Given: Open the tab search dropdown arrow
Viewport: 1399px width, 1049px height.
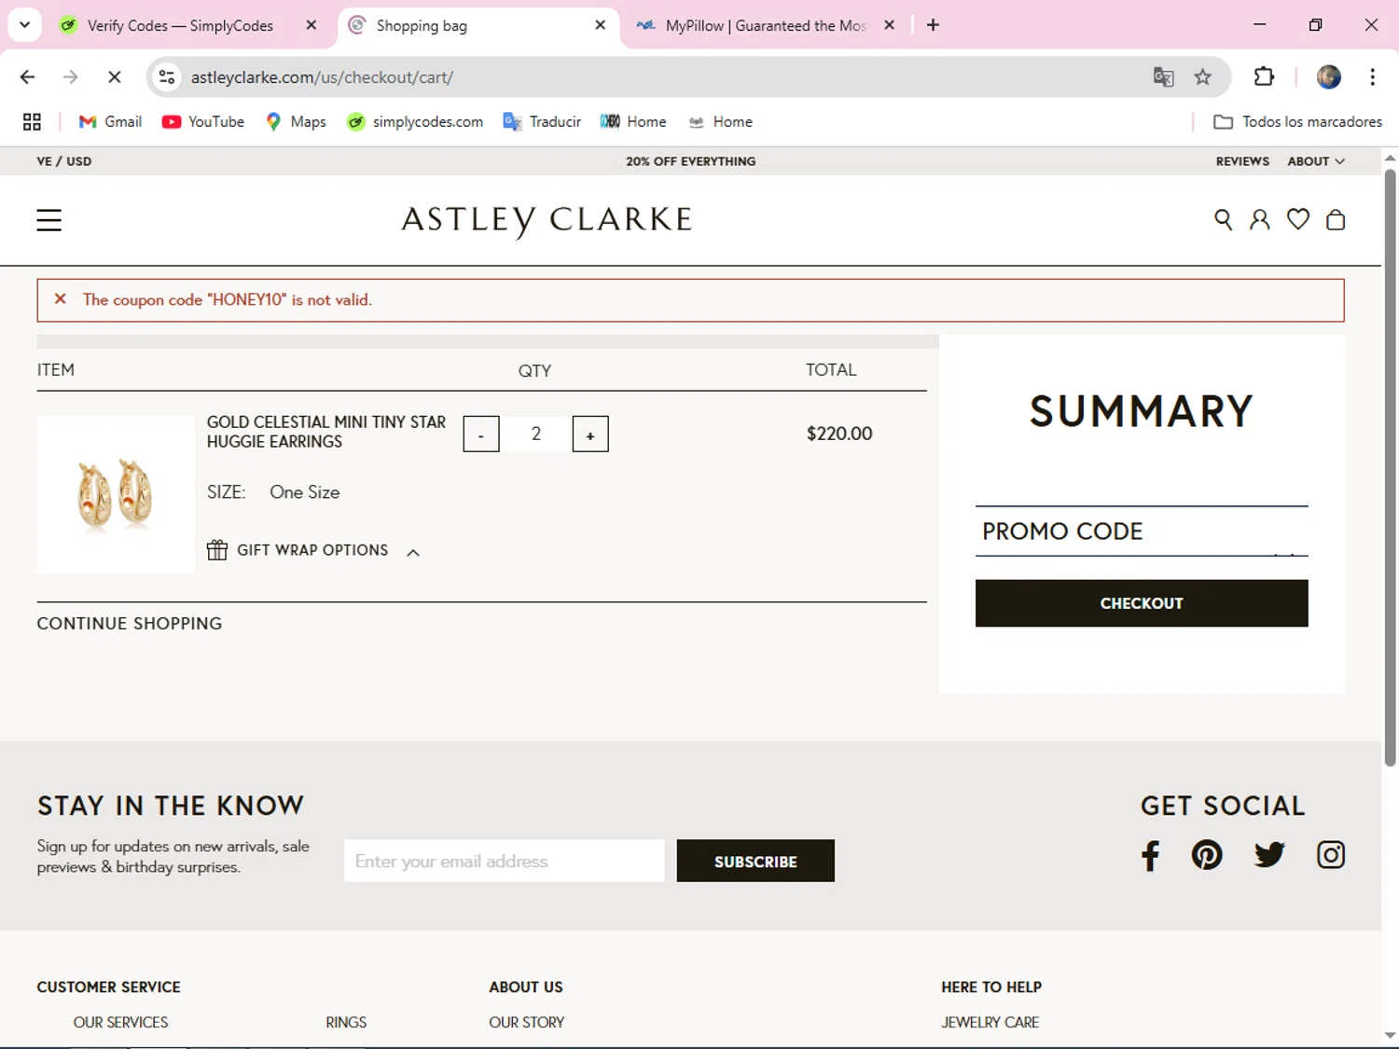Looking at the screenshot, I should [24, 25].
